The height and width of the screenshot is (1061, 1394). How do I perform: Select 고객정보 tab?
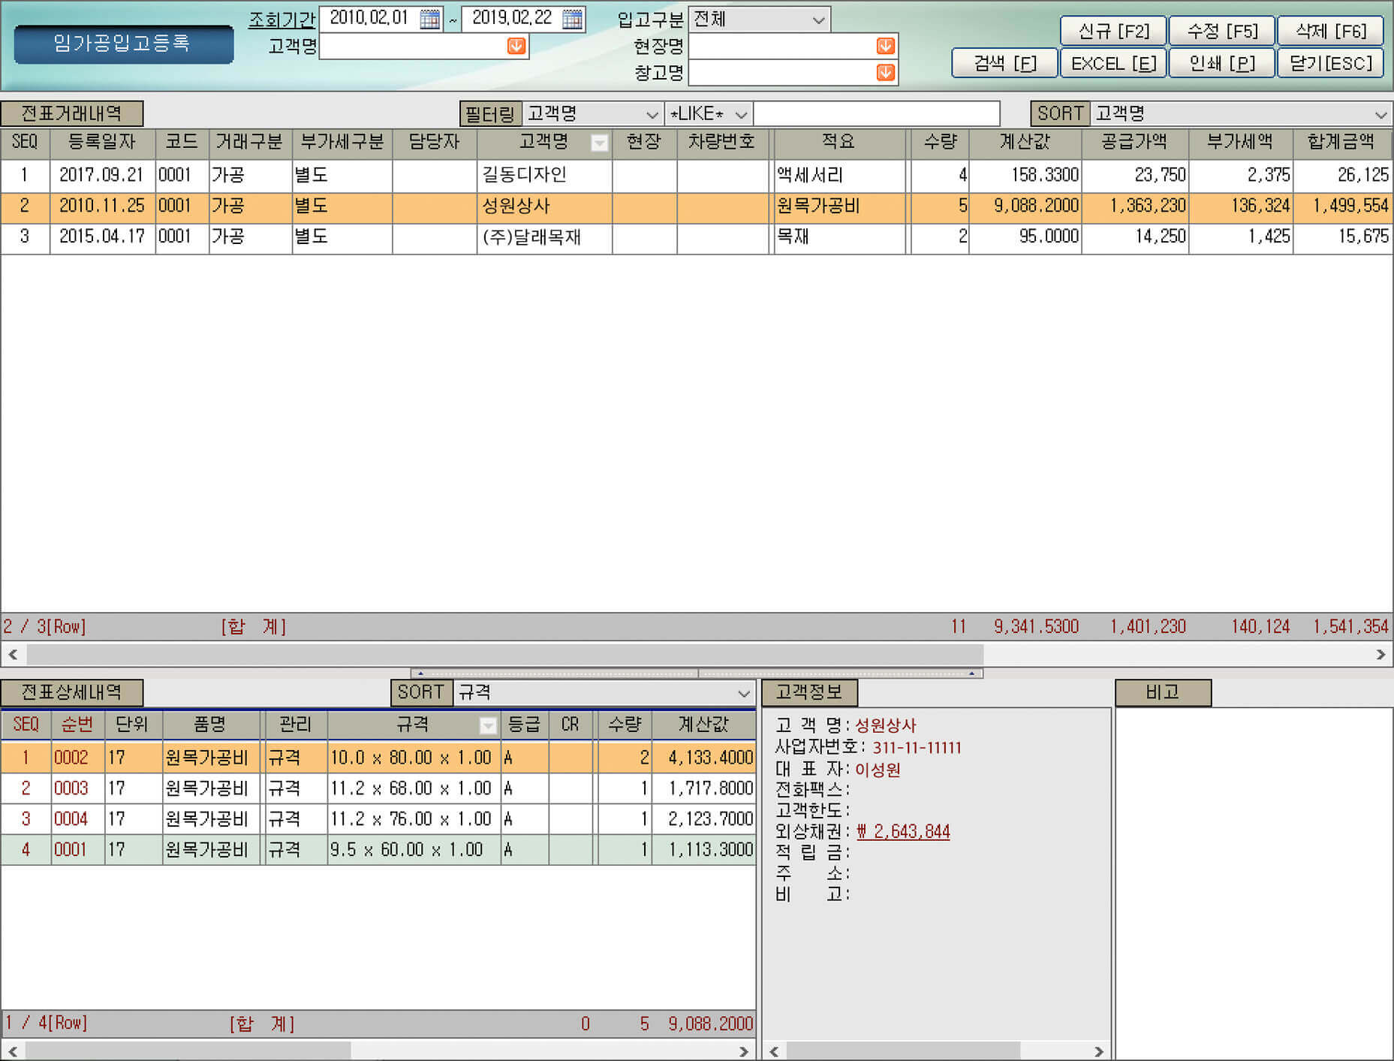(809, 692)
